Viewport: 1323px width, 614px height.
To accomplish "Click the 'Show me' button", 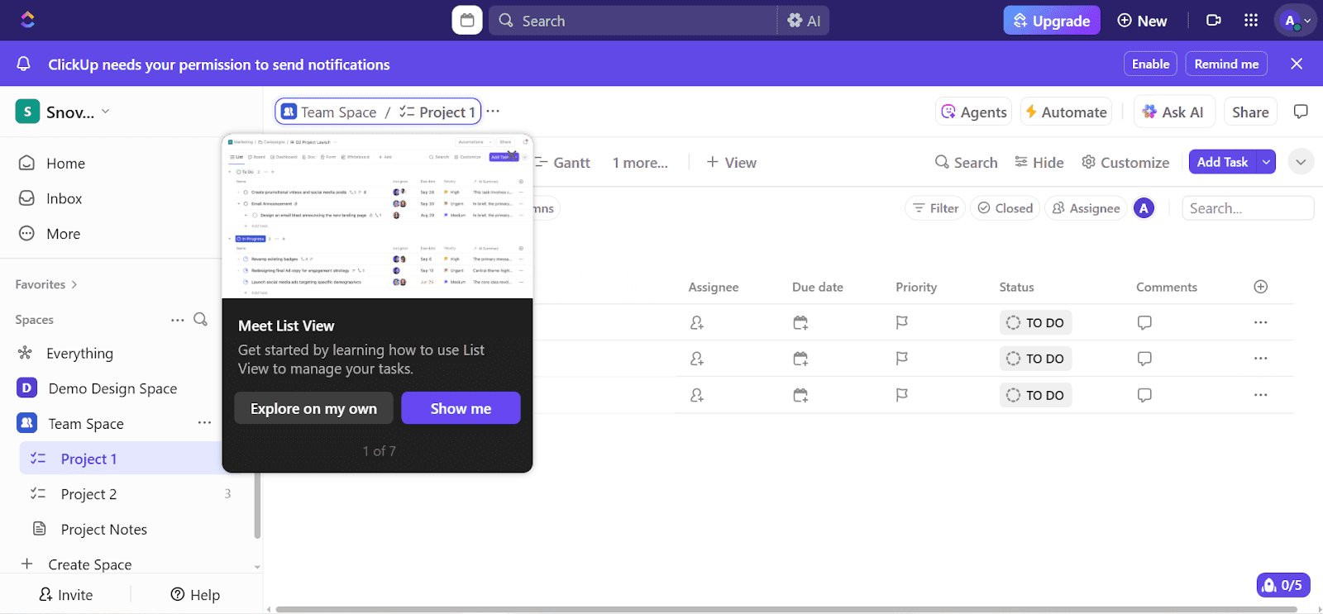I will point(461,408).
